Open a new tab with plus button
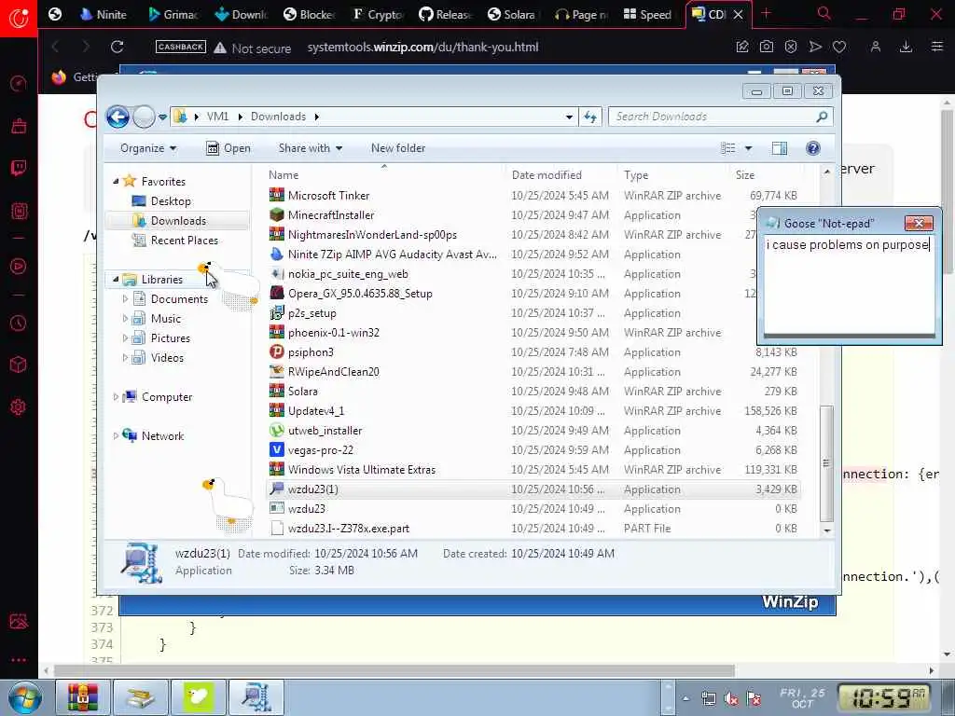This screenshot has width=955, height=716. pos(767,13)
